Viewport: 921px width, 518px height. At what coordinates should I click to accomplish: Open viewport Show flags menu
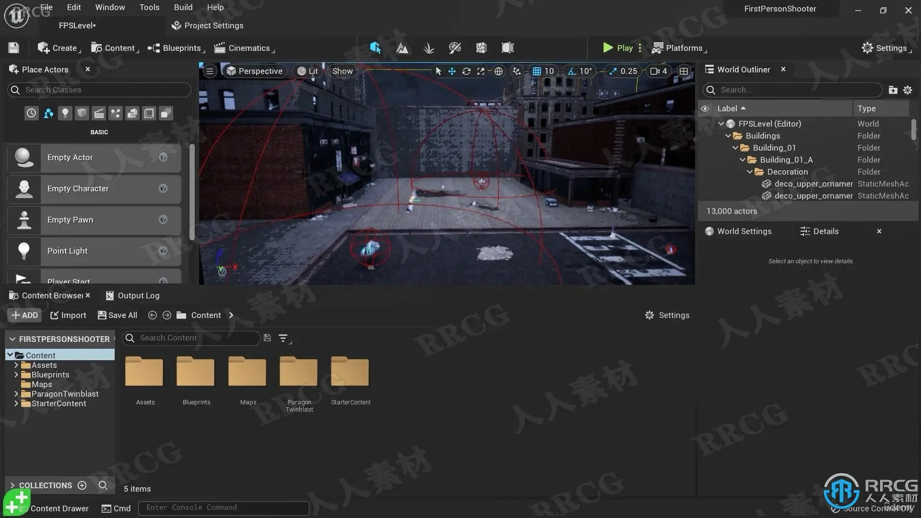(342, 71)
